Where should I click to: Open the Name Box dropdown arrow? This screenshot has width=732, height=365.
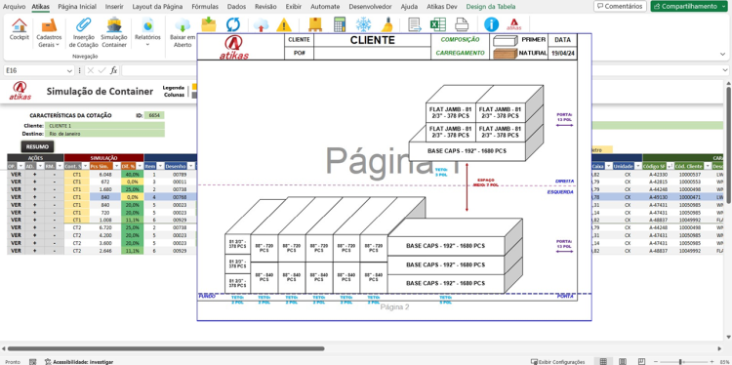(x=69, y=71)
